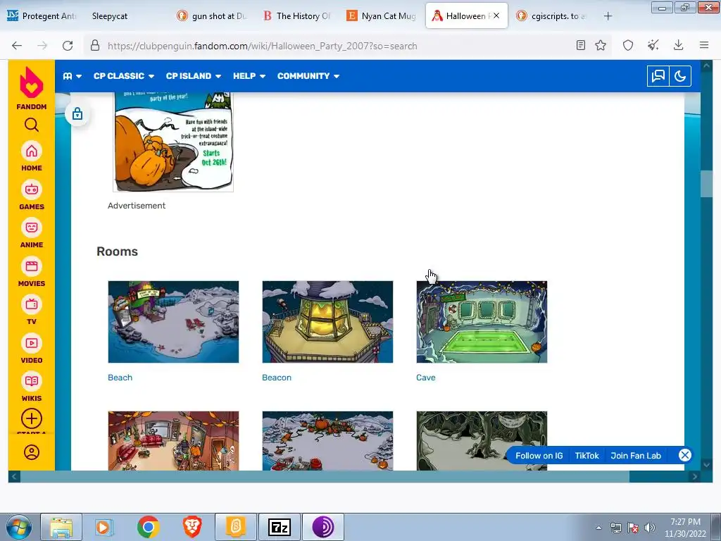Image resolution: width=721 pixels, height=541 pixels.
Task: Open the Beacon room link
Action: [277, 378]
